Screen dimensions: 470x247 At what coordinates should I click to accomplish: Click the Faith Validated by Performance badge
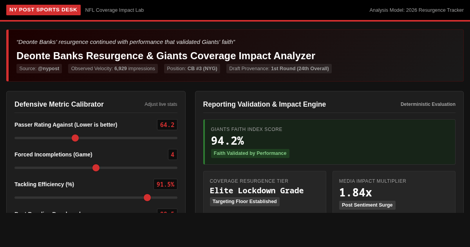pyautogui.click(x=250, y=153)
